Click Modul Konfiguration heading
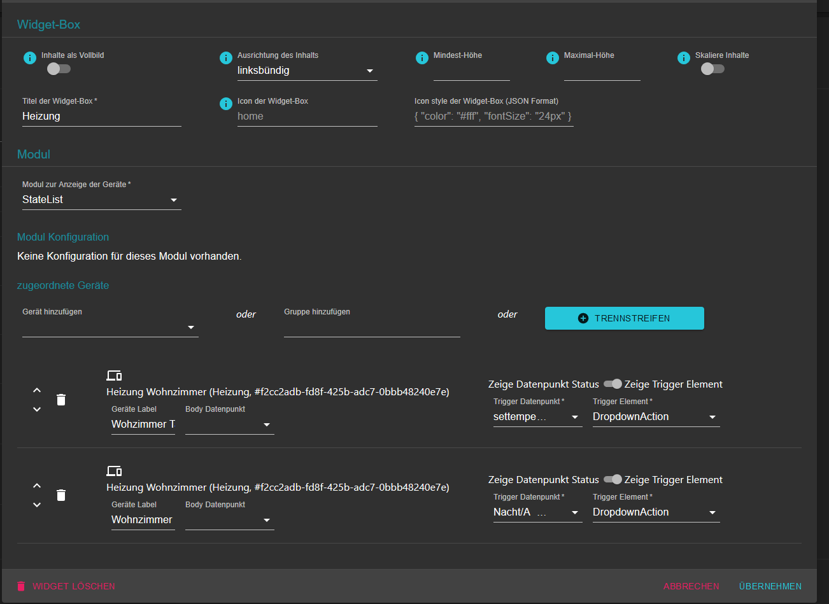829x604 pixels. pos(63,237)
